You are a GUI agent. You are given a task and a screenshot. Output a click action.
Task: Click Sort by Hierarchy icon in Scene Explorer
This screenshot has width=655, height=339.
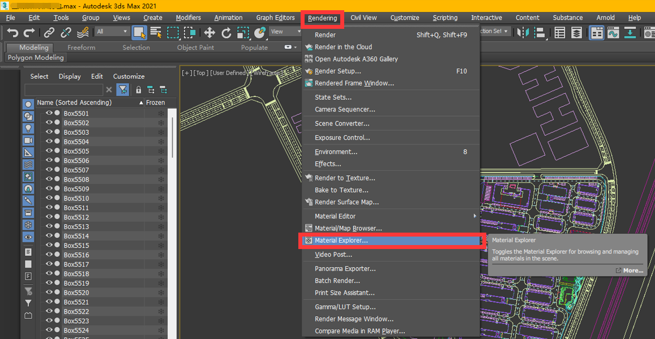pos(151,90)
